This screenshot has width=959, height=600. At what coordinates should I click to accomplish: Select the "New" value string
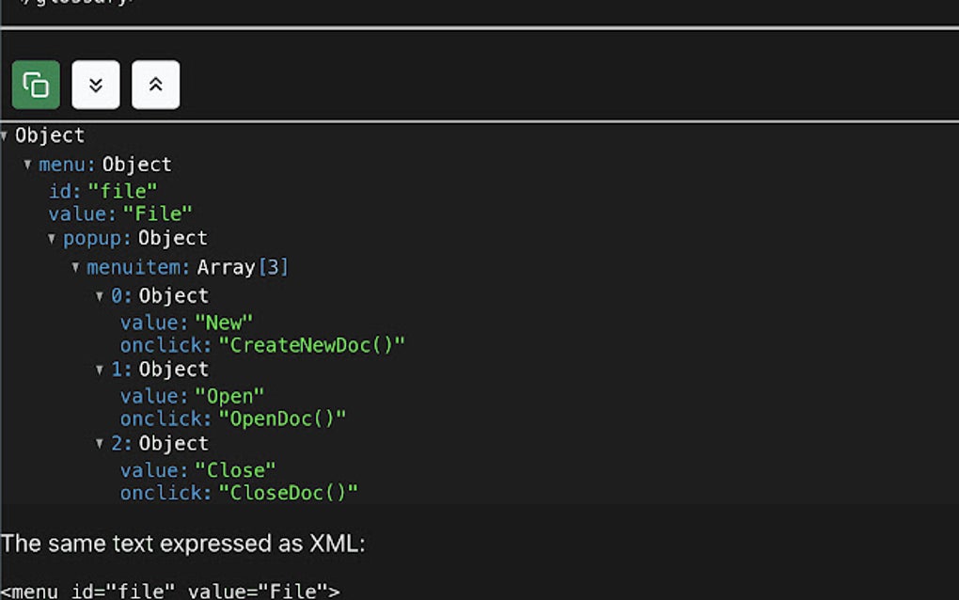(224, 324)
